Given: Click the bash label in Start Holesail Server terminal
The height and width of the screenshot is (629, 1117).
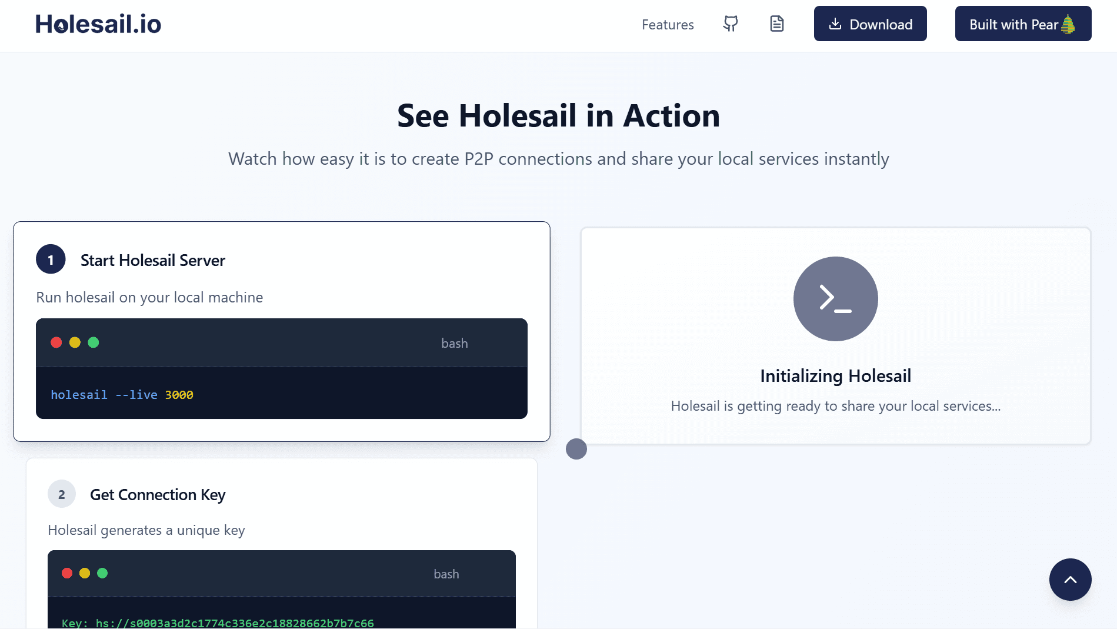Looking at the screenshot, I should (x=455, y=343).
